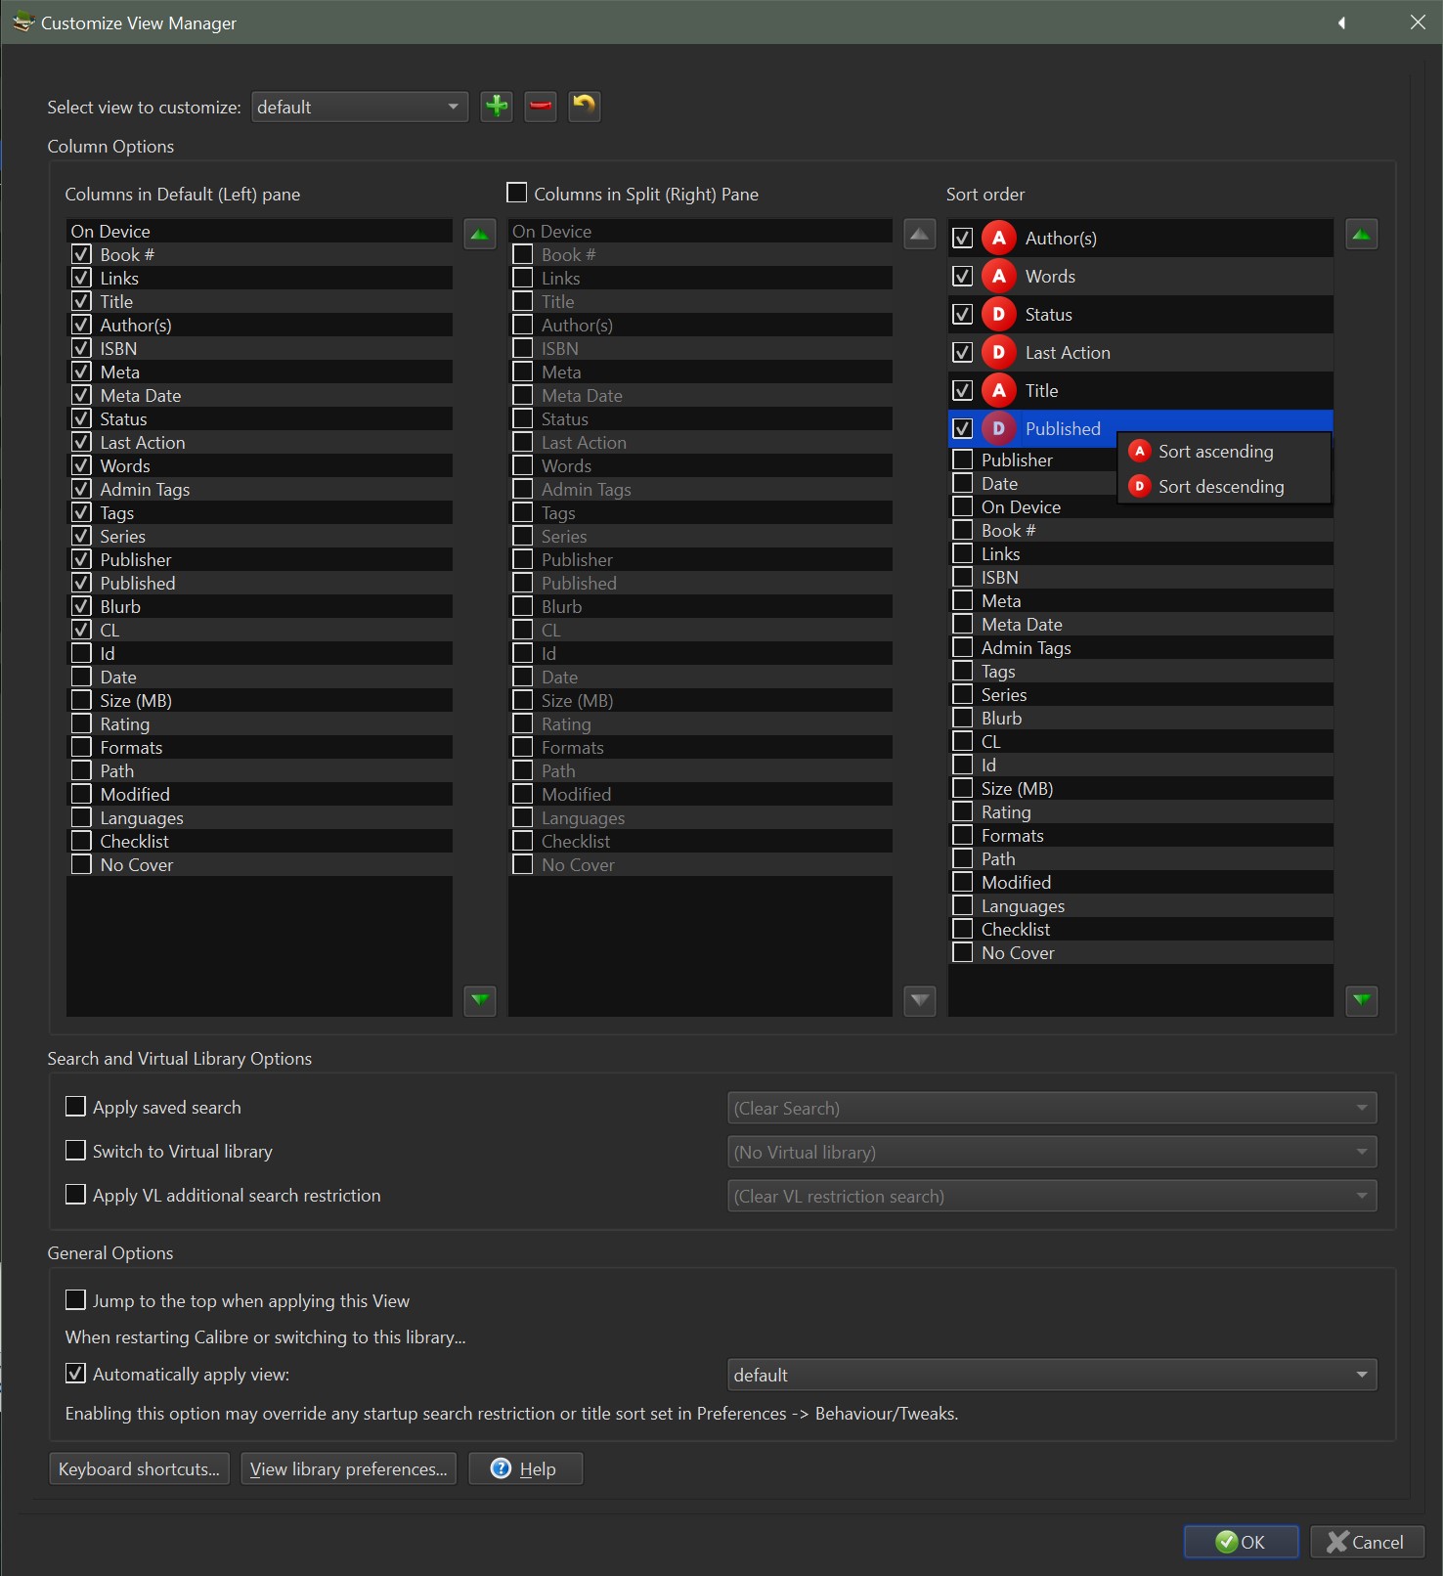Toggle sort direction icon for Last Action
1443x1576 pixels.
(x=998, y=353)
